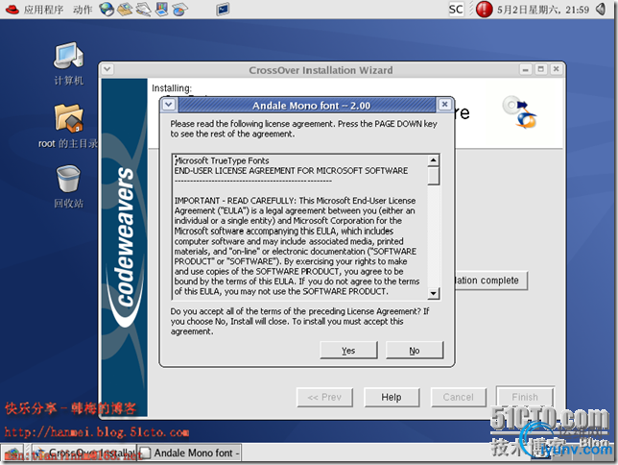Click the Red Hat logo in top panel
This screenshot has width=618, height=465.
pos(12,9)
